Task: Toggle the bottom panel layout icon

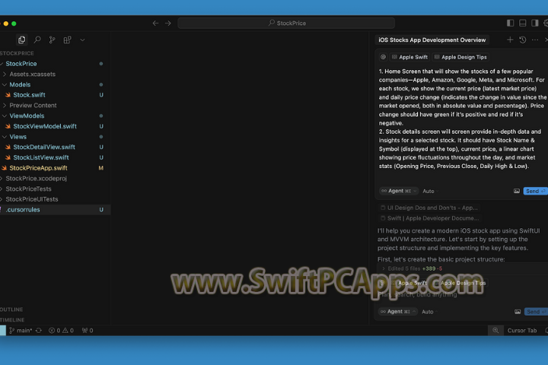Action: [x=522, y=23]
